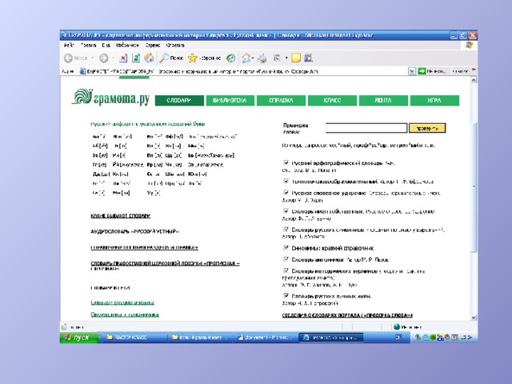Click the last toolbar icon after yellow note
The height and width of the screenshot is (384, 512).
[308, 58]
